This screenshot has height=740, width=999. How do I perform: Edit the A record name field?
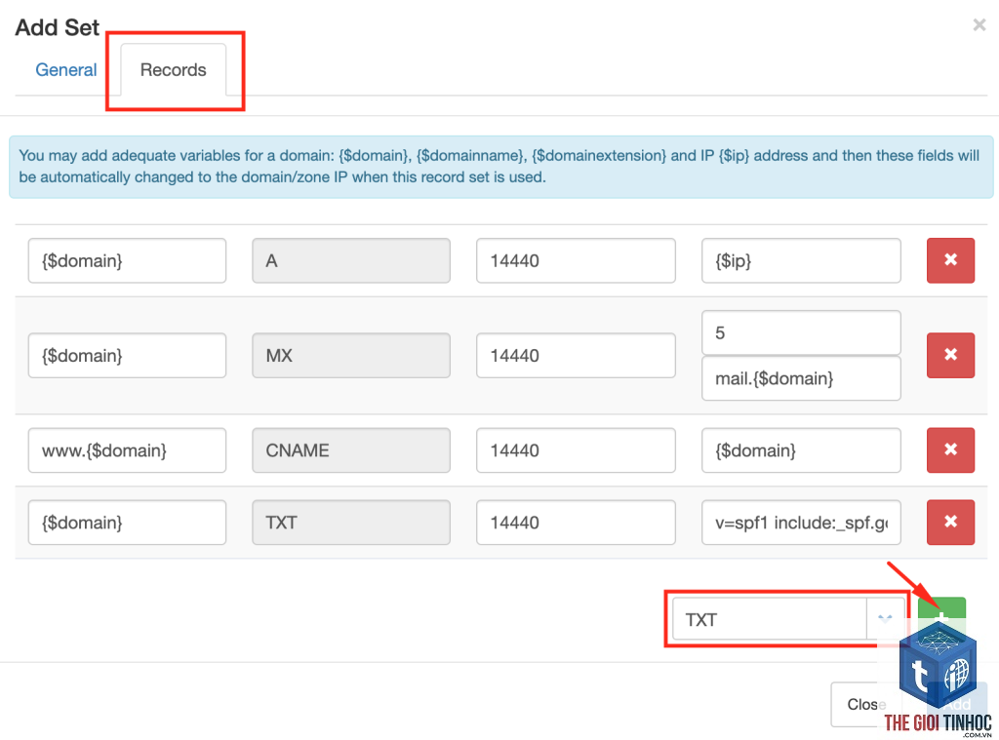pyautogui.click(x=127, y=260)
